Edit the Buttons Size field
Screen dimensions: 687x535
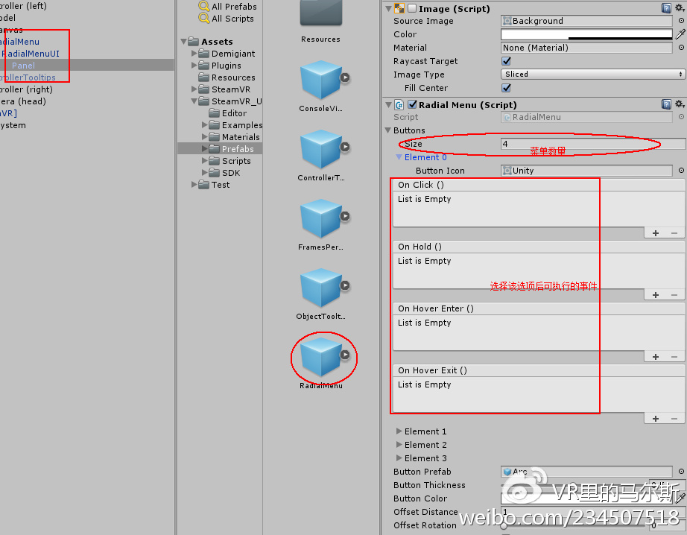pos(593,144)
